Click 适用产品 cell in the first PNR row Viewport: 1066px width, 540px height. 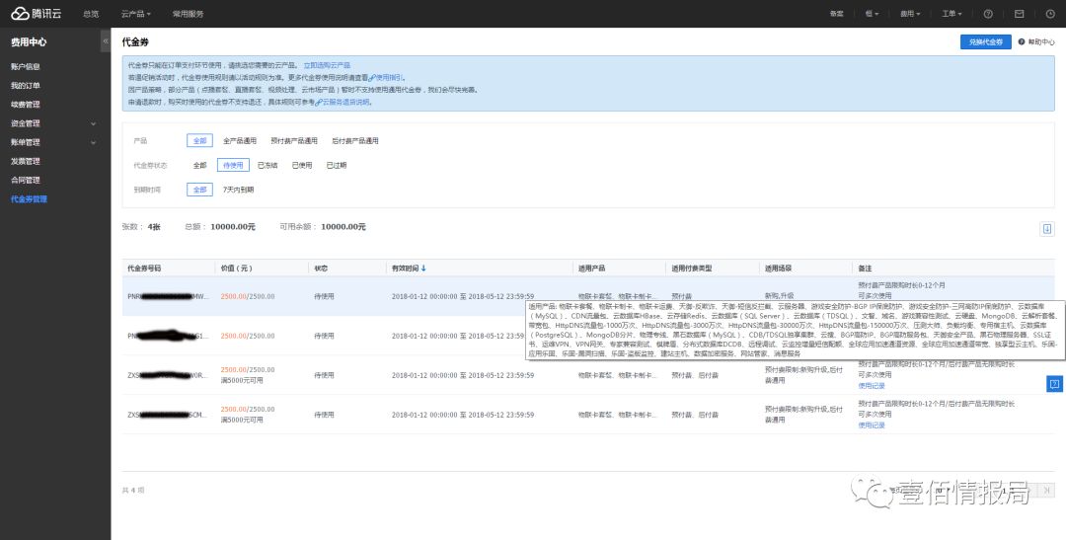[x=617, y=296]
